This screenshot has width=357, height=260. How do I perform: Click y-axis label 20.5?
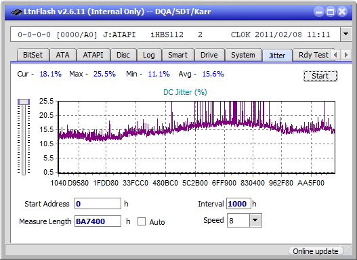click(x=46, y=115)
